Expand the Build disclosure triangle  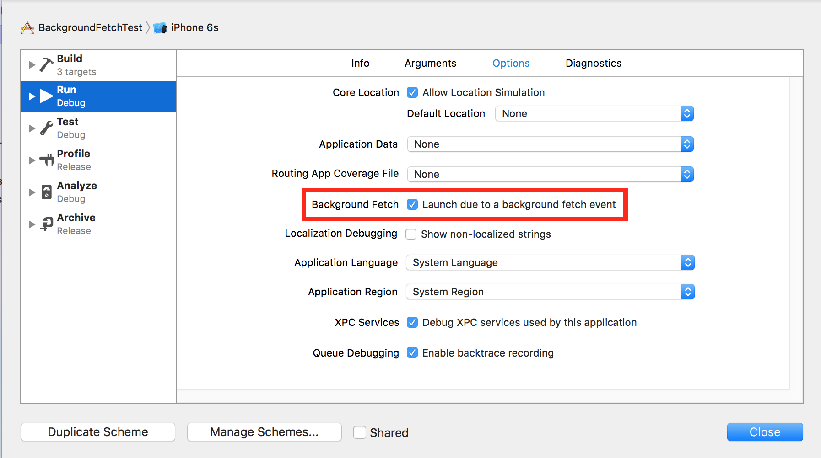(32, 64)
